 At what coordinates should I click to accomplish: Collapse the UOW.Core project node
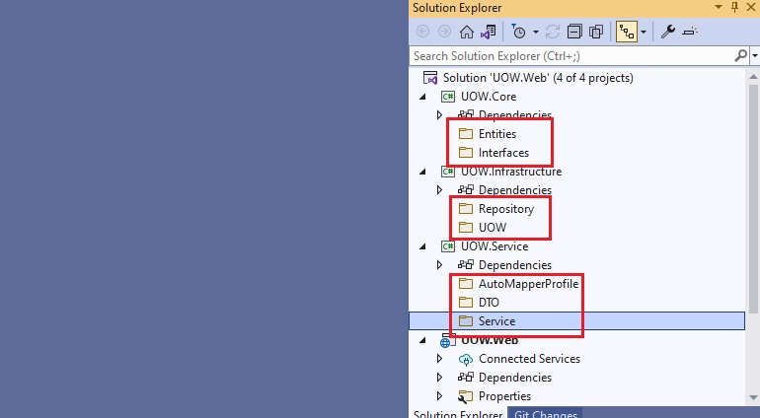(422, 97)
